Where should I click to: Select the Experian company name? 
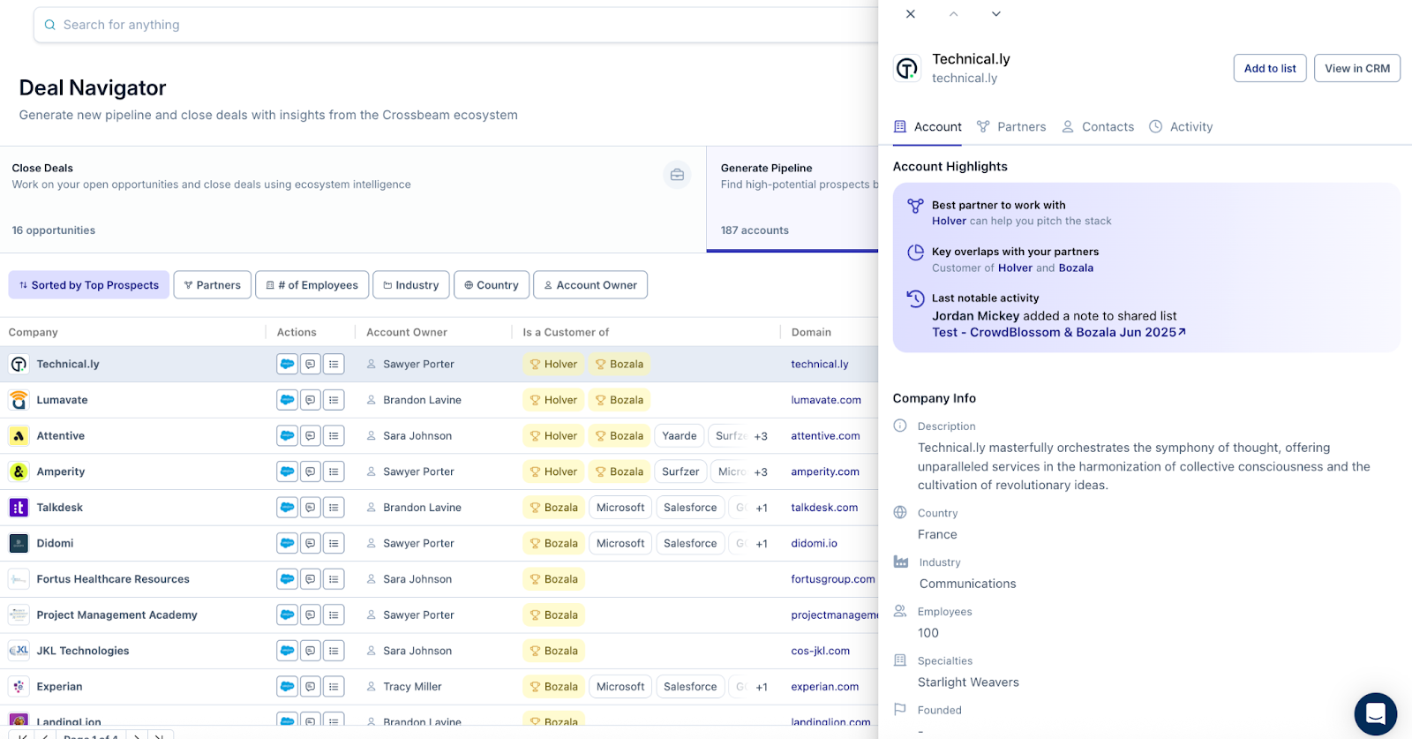pyautogui.click(x=59, y=687)
